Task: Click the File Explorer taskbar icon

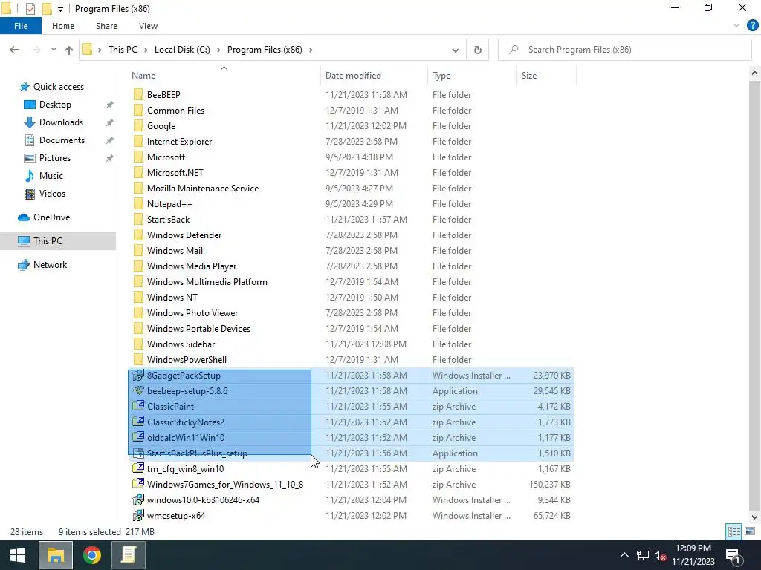Action: (55, 555)
